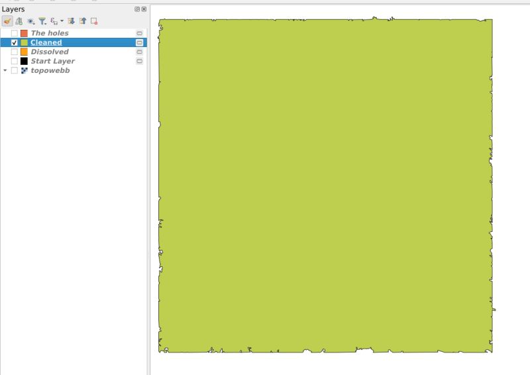Select The holes layer name

(x=50, y=33)
